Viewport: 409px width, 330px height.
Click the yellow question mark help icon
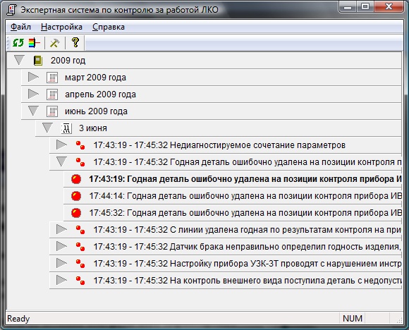75,42
